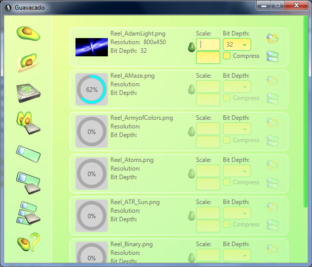312x267 pixels.
Task: Toggle Compress for Reel_ATR_Sun.png
Action: point(226,224)
